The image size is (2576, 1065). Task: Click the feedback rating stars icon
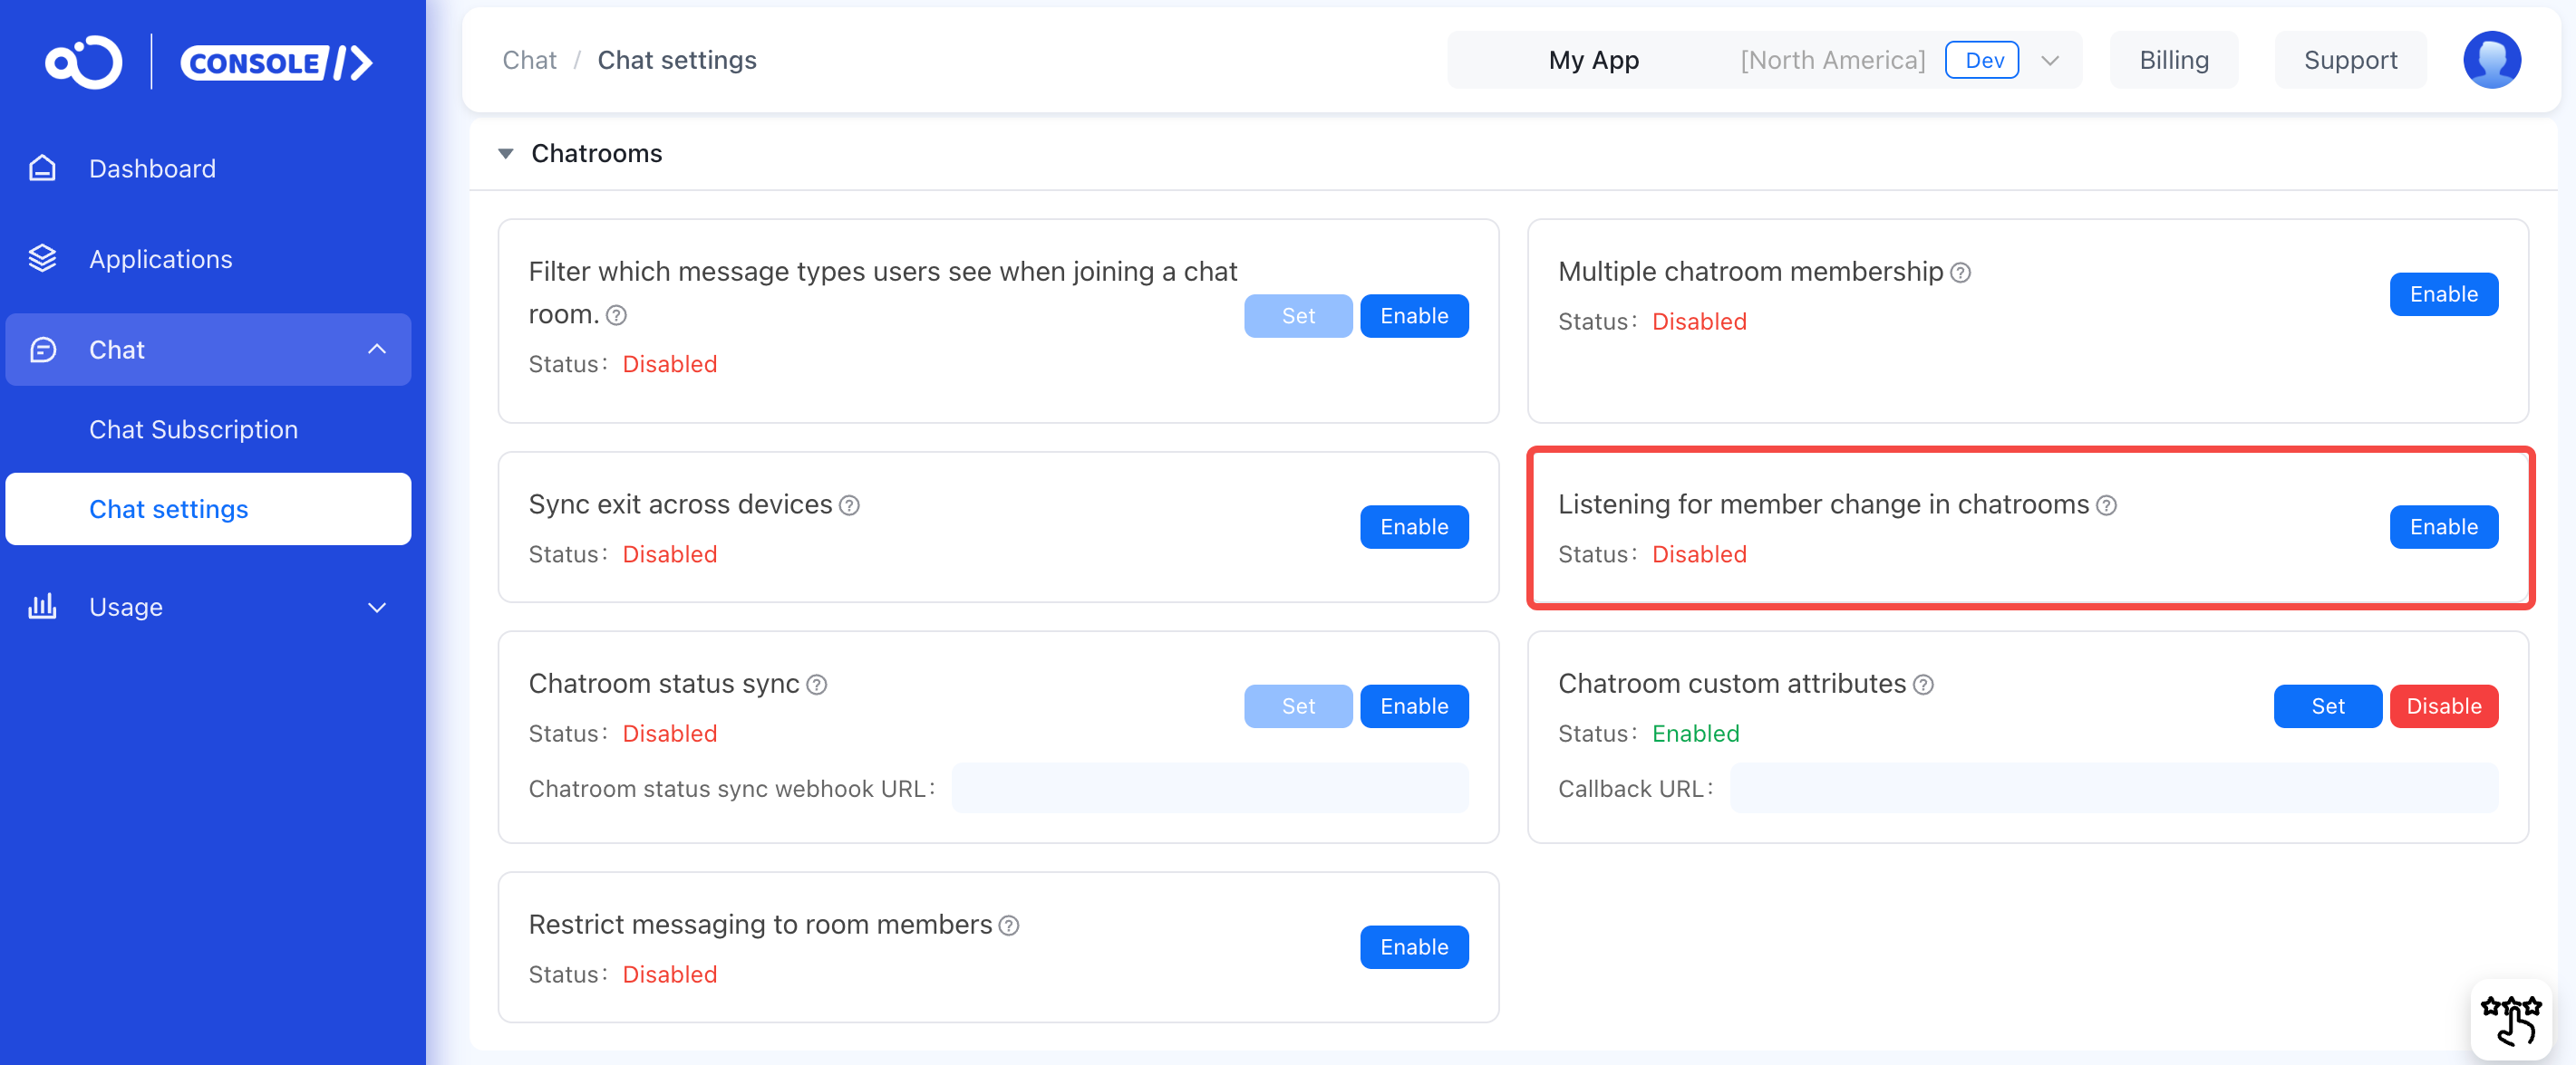[x=2510, y=1019]
